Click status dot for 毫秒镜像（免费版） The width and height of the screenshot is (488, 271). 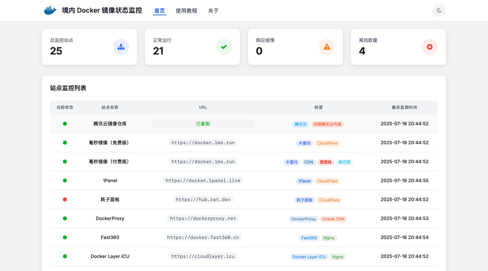click(x=65, y=142)
